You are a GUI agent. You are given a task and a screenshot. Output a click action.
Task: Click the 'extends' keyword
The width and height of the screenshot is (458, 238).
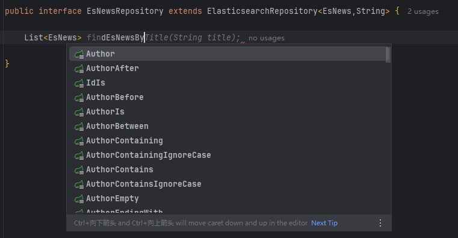pyautogui.click(x=185, y=11)
